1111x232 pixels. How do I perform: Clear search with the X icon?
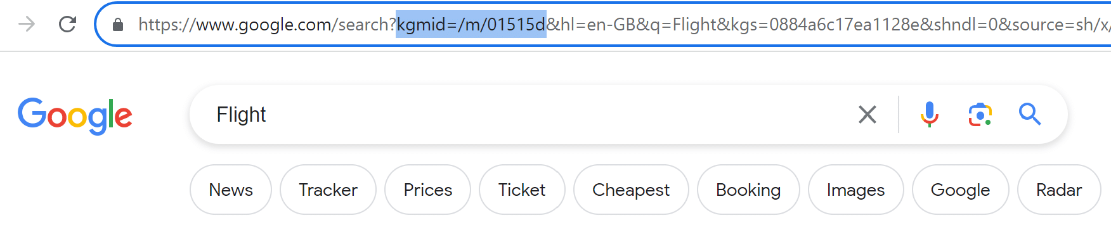pyautogui.click(x=867, y=115)
